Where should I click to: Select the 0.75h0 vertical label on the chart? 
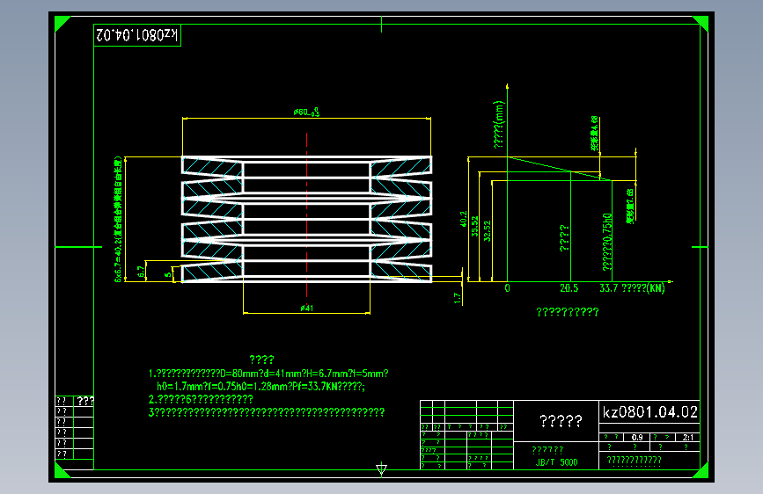pyautogui.click(x=607, y=242)
